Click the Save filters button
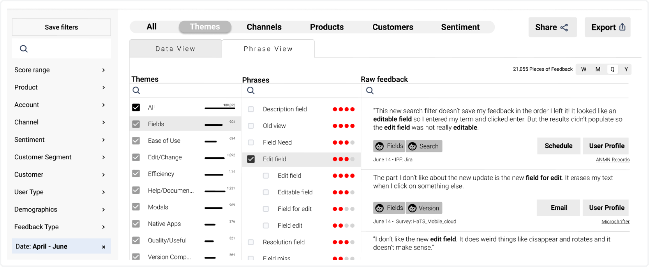Image resolution: width=649 pixels, height=267 pixels. coord(61,27)
